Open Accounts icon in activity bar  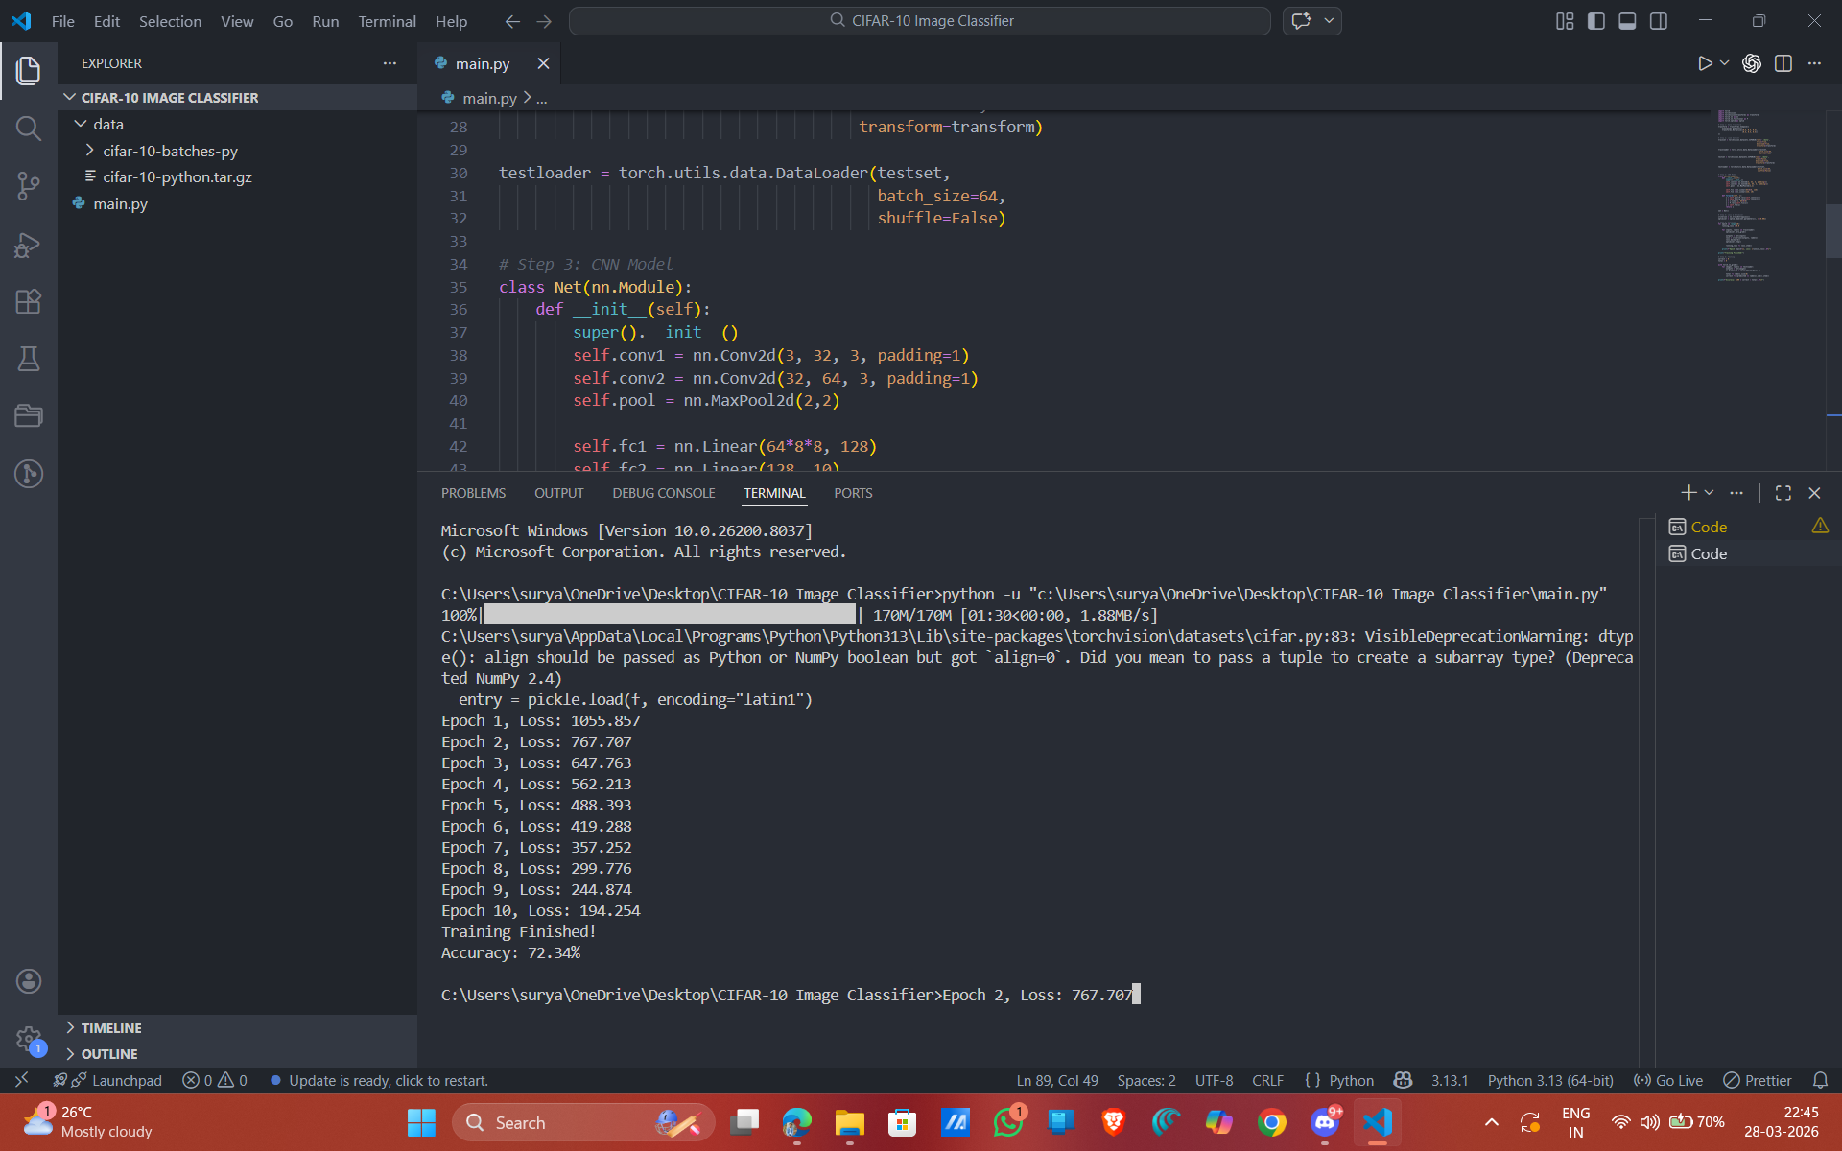(29, 980)
